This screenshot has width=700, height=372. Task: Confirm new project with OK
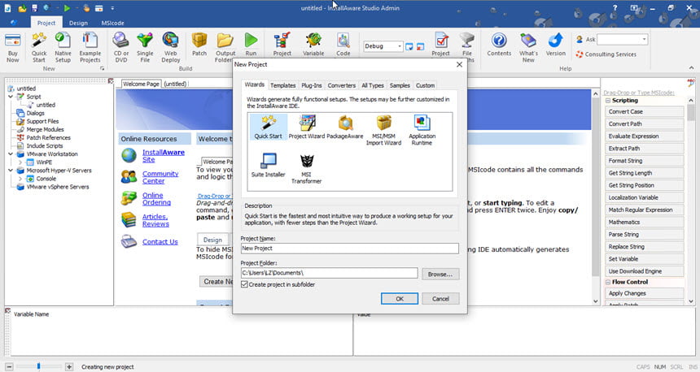click(x=400, y=298)
